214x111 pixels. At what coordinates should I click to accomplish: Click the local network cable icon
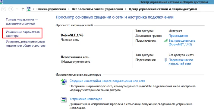coord(166,60)
